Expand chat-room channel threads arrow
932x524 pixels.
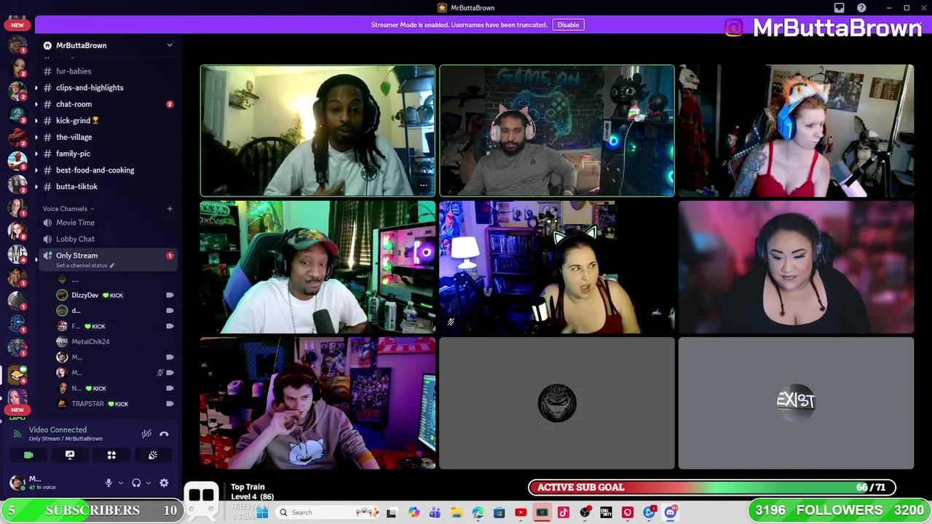[x=36, y=104]
